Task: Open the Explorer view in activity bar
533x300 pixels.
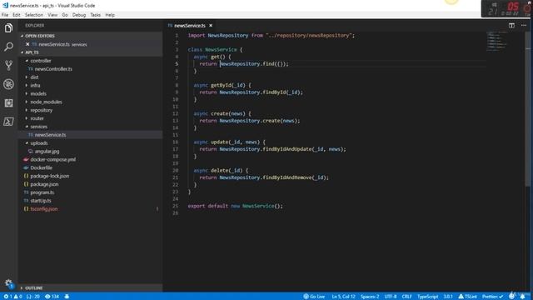Action: pos(8,27)
